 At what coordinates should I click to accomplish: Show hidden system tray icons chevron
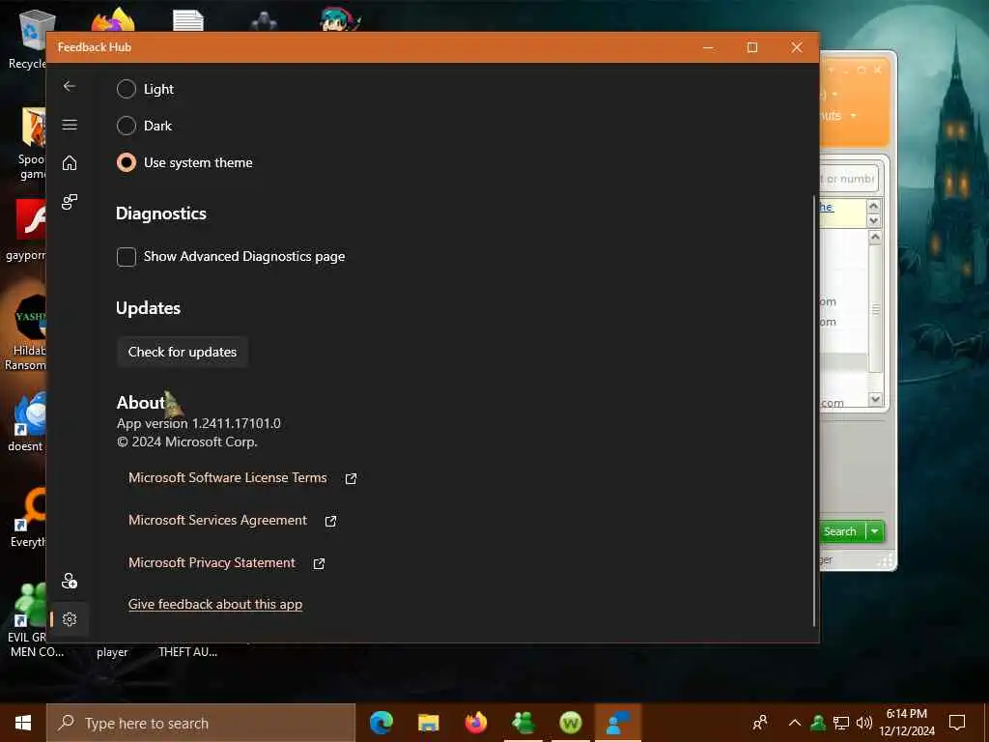click(x=795, y=723)
